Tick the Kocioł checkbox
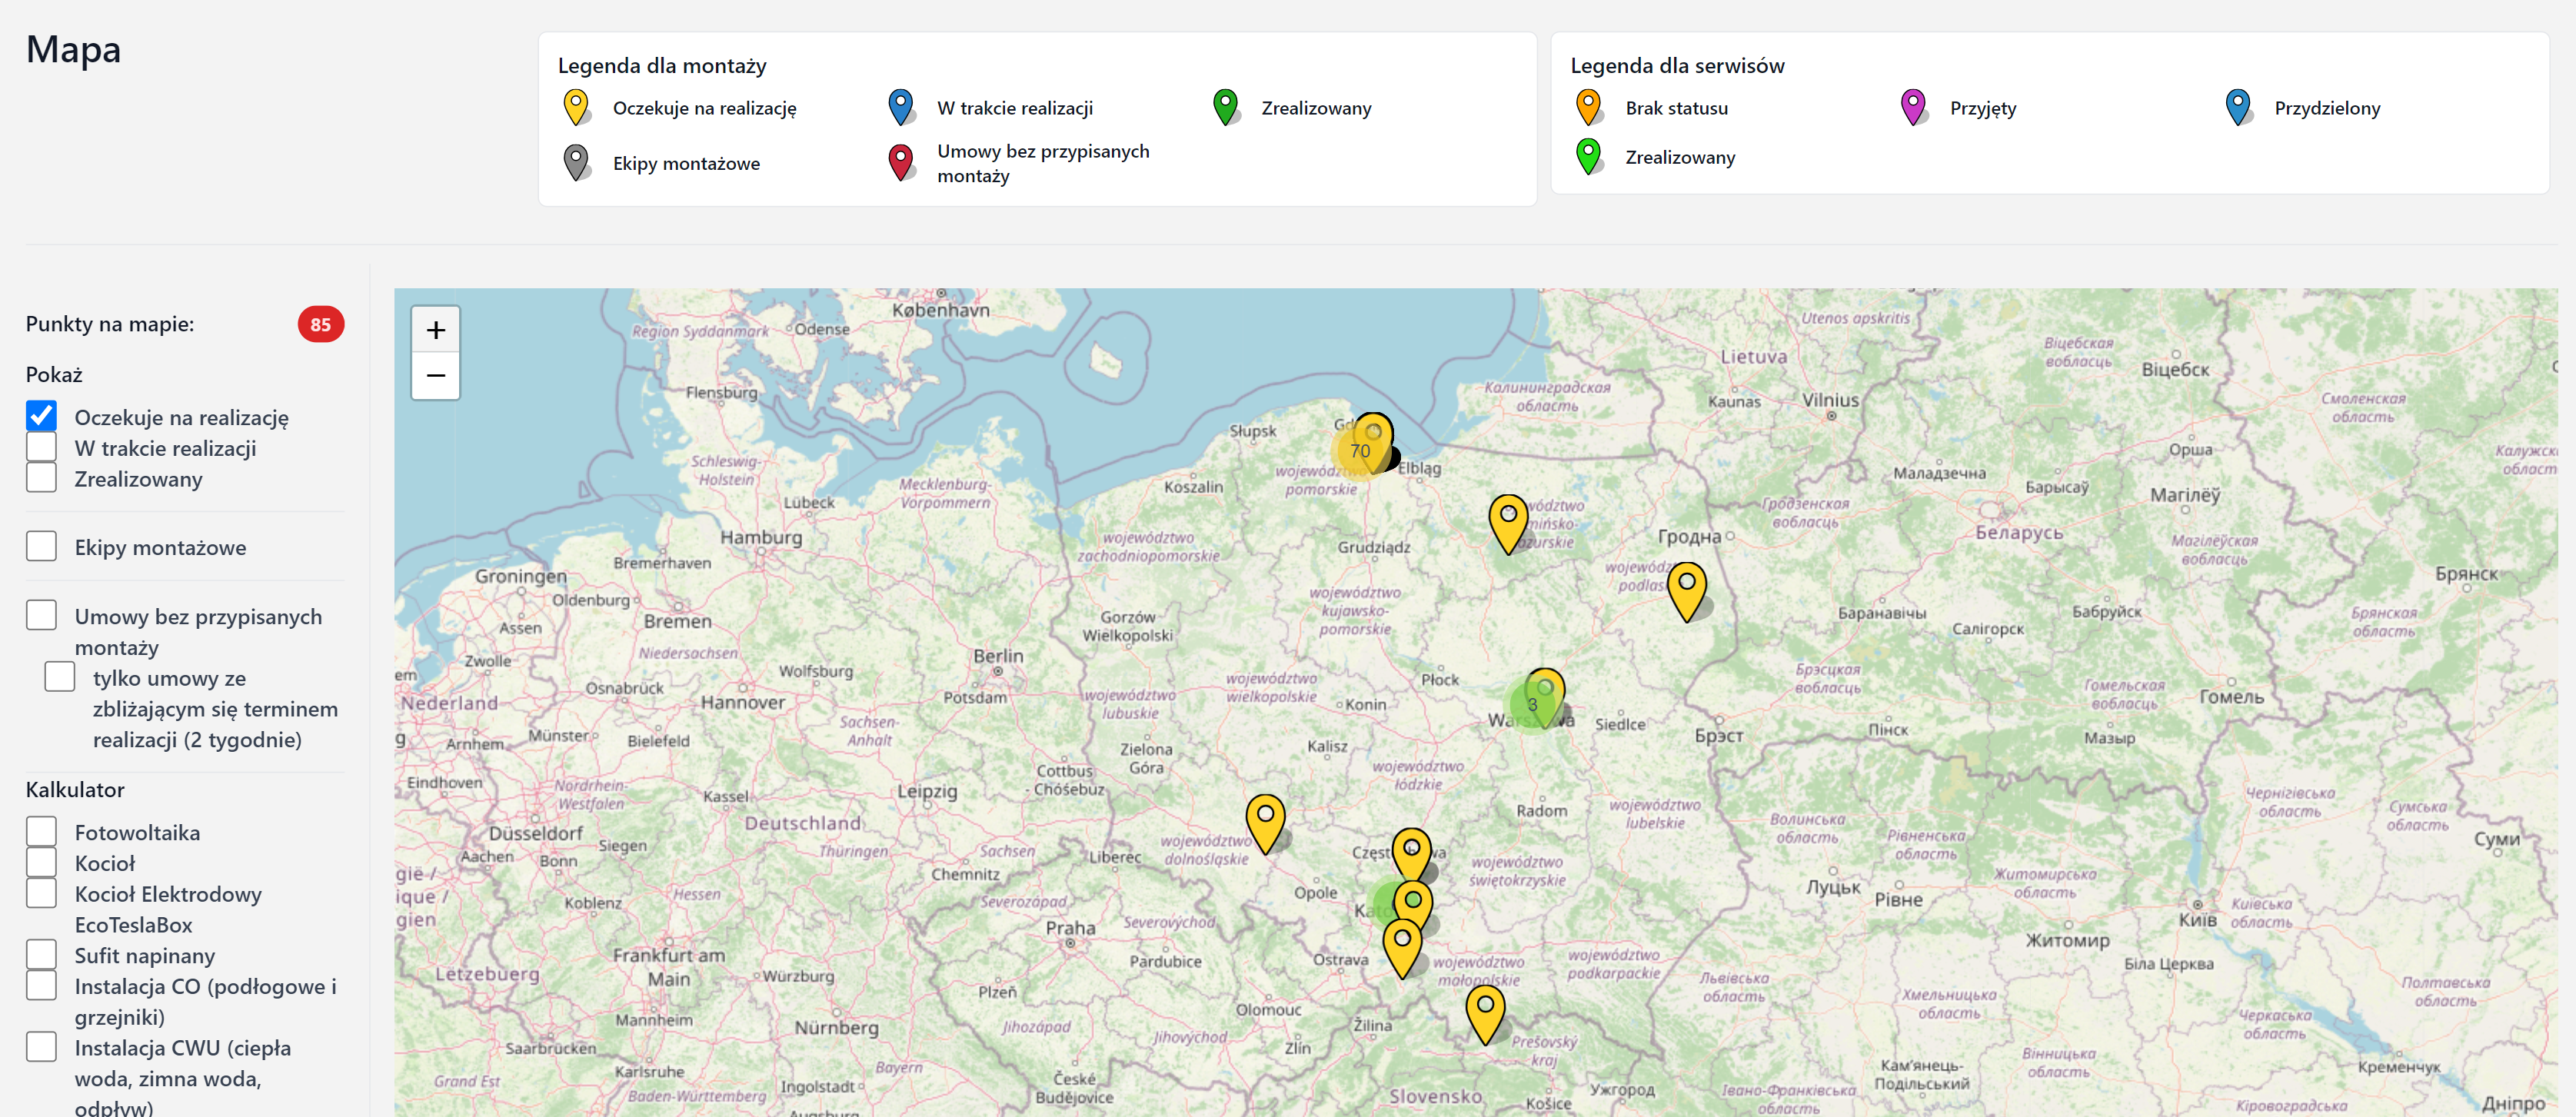The height and width of the screenshot is (1117, 2576). [x=42, y=863]
